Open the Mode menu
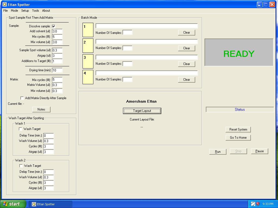The image size is (278, 208). tap(14, 11)
